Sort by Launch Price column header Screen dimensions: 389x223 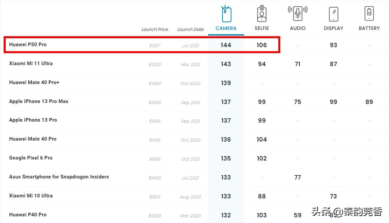pyautogui.click(x=155, y=30)
